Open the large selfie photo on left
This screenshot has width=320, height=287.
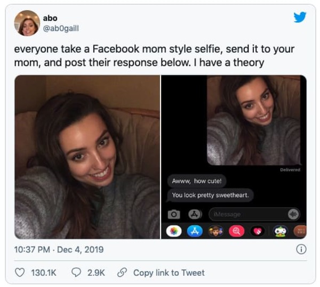pyautogui.click(x=87, y=157)
